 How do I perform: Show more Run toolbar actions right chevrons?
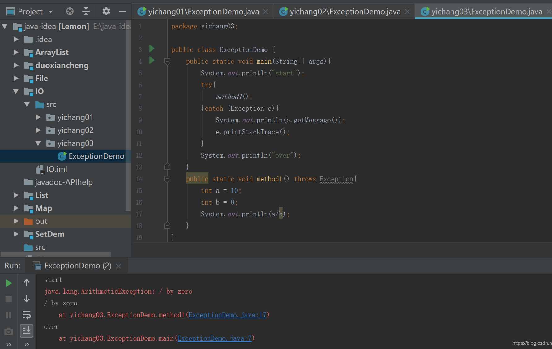[27, 345]
